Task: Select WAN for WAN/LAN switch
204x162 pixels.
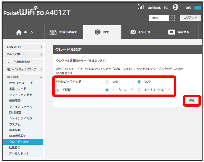Action: (139, 82)
